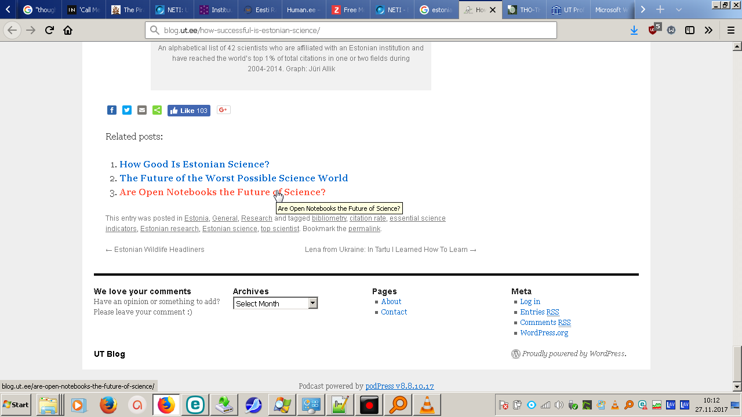Show more toolbar items via the overflow chevron

click(708, 30)
